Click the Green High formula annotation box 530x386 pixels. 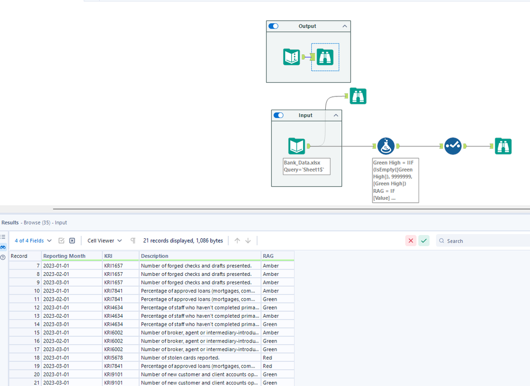[395, 180]
